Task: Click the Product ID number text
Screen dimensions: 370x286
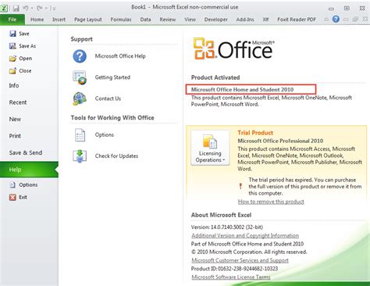Action: click(x=234, y=269)
